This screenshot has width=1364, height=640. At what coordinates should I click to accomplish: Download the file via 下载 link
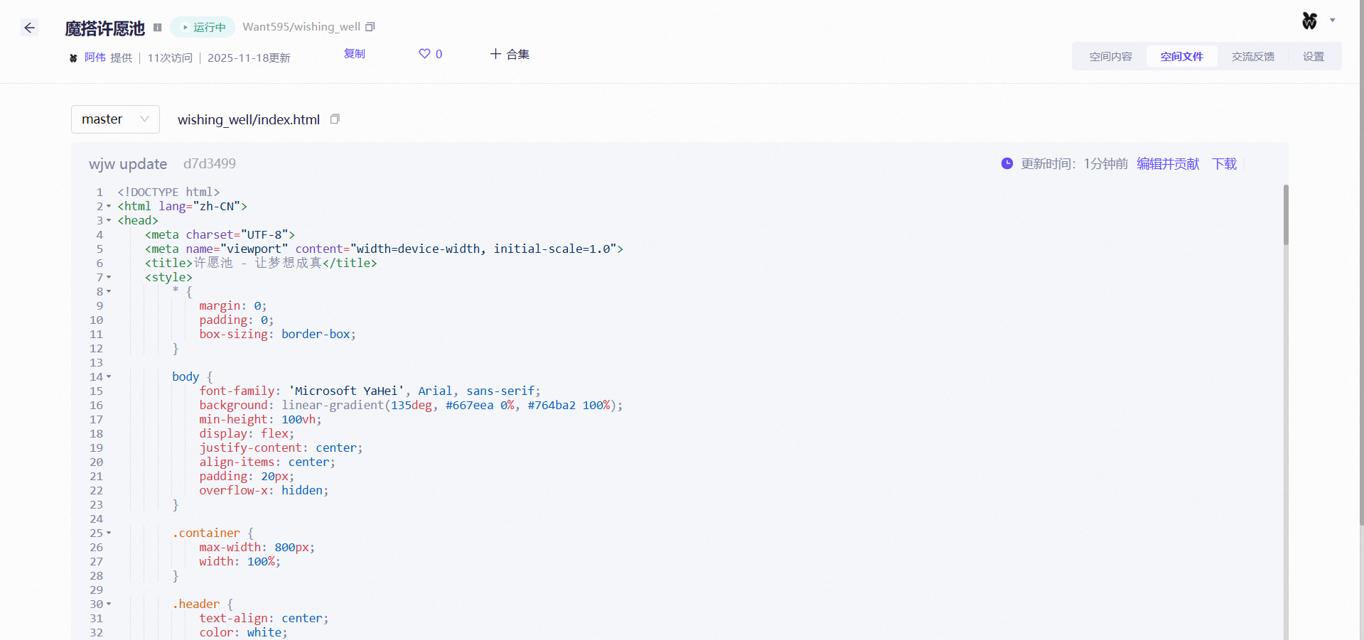tap(1224, 164)
